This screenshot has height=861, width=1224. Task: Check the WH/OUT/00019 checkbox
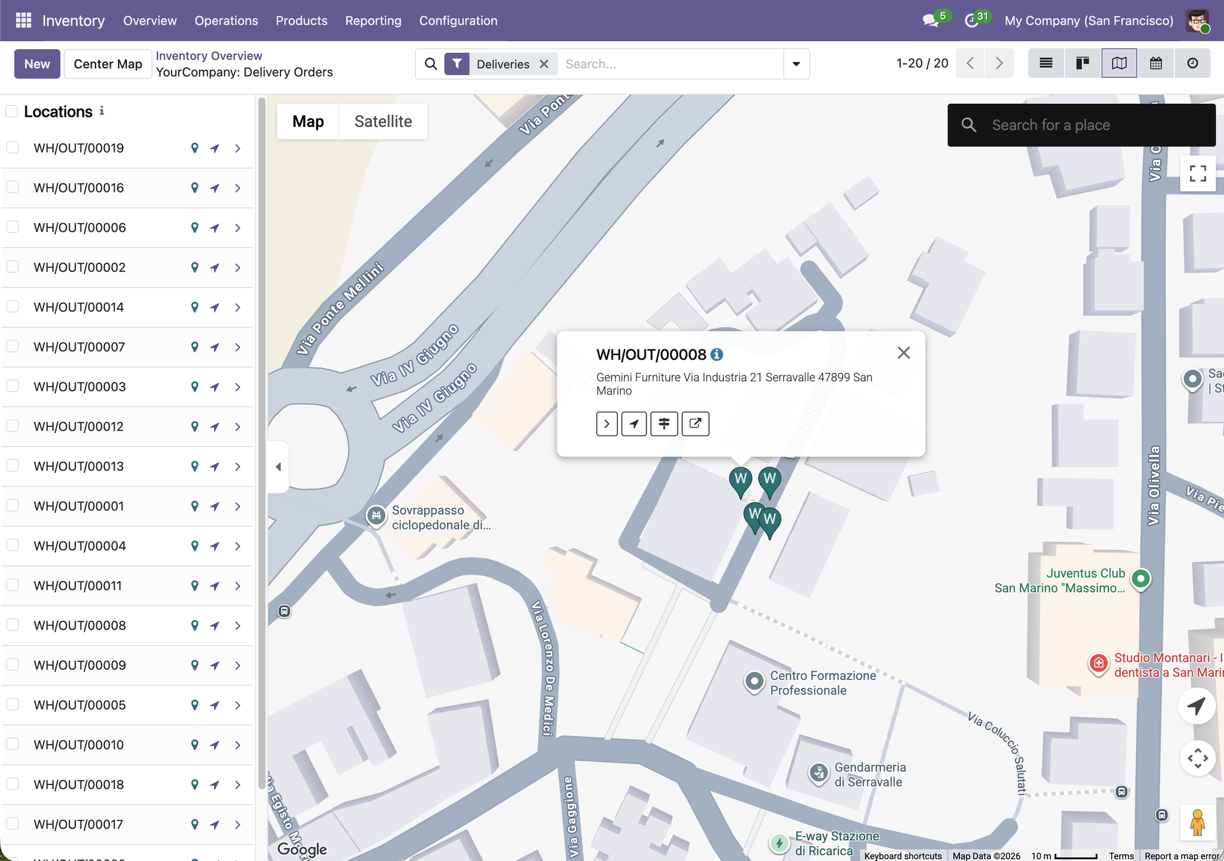click(x=12, y=148)
